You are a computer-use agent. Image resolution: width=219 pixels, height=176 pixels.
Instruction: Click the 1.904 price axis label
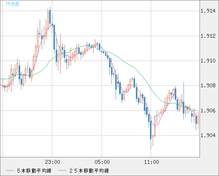coord(208,135)
